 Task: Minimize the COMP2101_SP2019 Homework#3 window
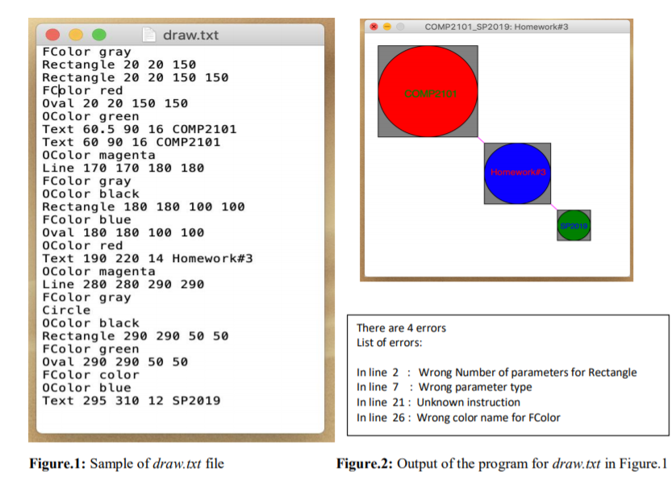point(387,27)
